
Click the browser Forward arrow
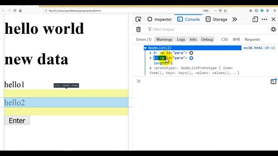tap(9, 10)
